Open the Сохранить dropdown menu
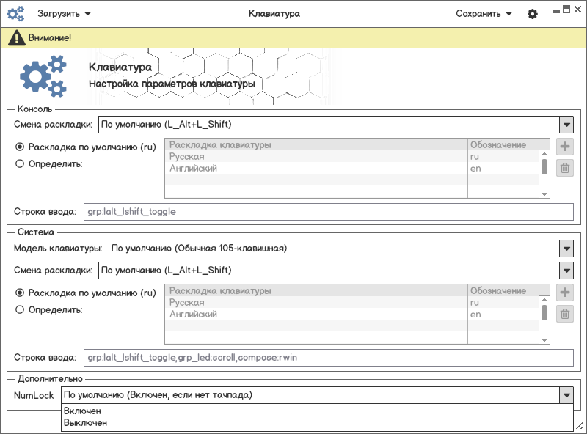This screenshot has width=587, height=434. coord(484,14)
